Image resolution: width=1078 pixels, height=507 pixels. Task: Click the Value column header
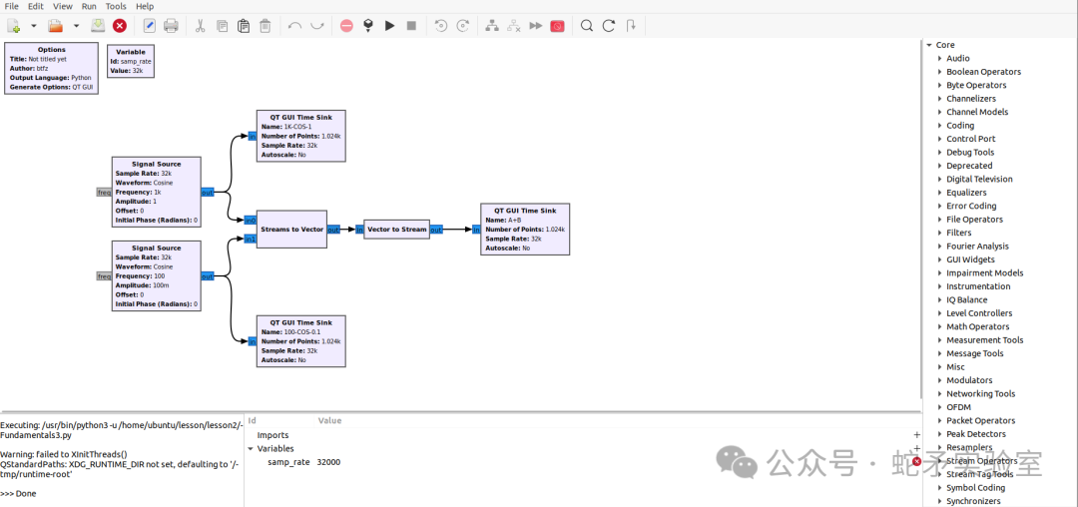329,420
